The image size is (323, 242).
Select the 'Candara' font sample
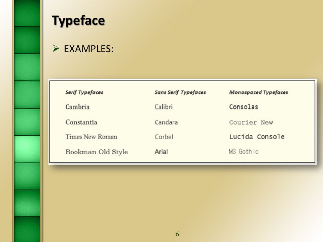pyautogui.click(x=166, y=122)
